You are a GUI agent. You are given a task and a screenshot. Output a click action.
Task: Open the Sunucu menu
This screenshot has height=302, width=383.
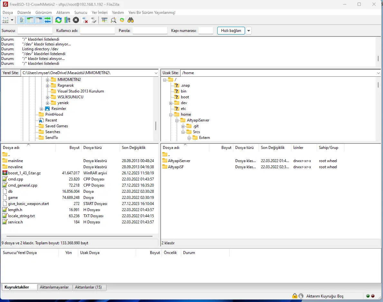[x=80, y=13]
